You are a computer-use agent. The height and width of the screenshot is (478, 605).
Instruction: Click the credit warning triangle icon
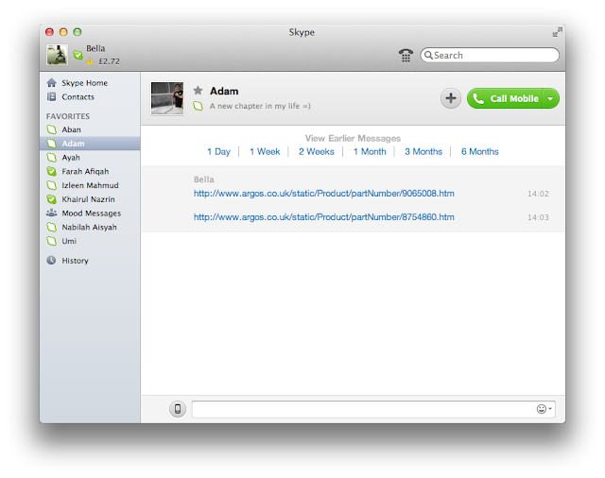90,61
